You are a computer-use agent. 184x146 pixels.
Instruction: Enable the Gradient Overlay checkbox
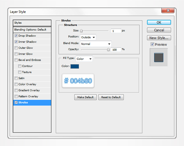[x=16, y=90]
